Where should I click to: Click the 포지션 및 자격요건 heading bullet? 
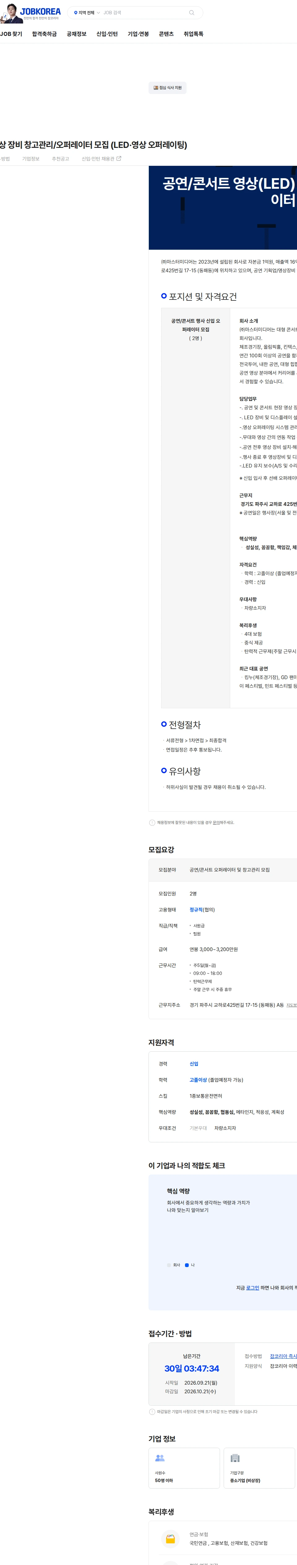click(164, 296)
